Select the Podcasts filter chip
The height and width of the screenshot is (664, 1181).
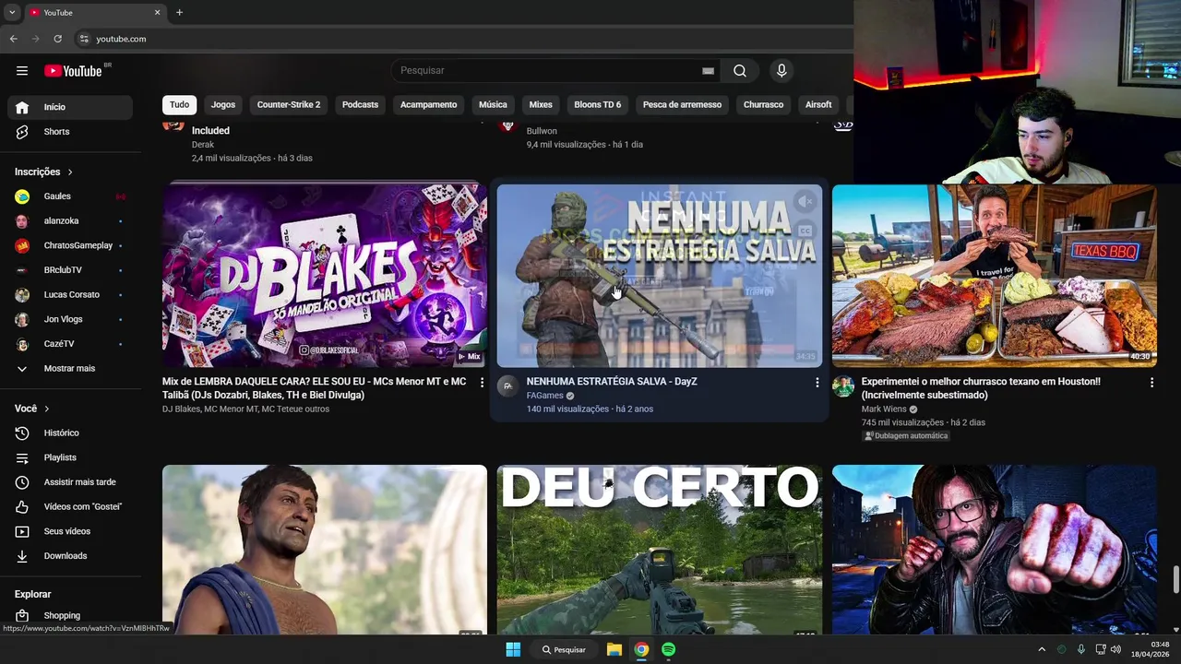360,105
